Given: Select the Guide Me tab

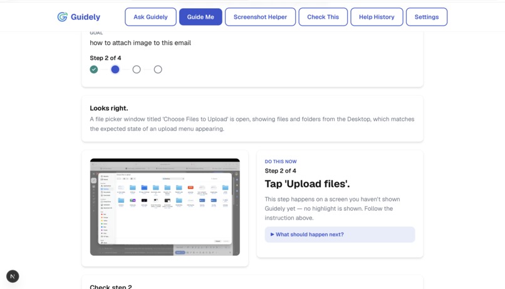Looking at the screenshot, I should click(x=200, y=17).
